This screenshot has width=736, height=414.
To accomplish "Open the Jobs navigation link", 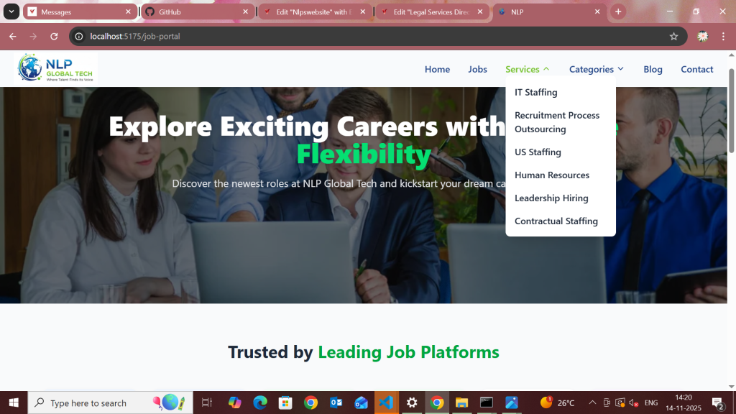I will click(477, 69).
